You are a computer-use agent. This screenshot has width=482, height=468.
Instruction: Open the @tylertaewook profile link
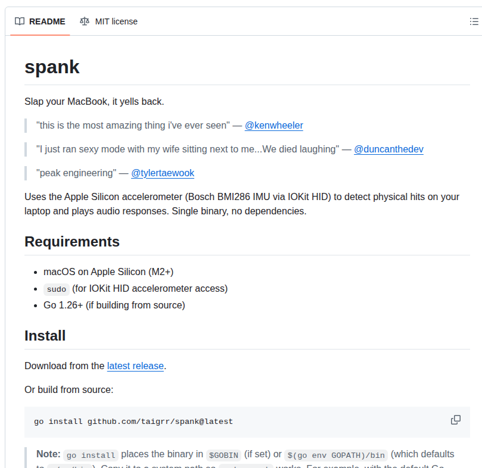[x=163, y=173]
